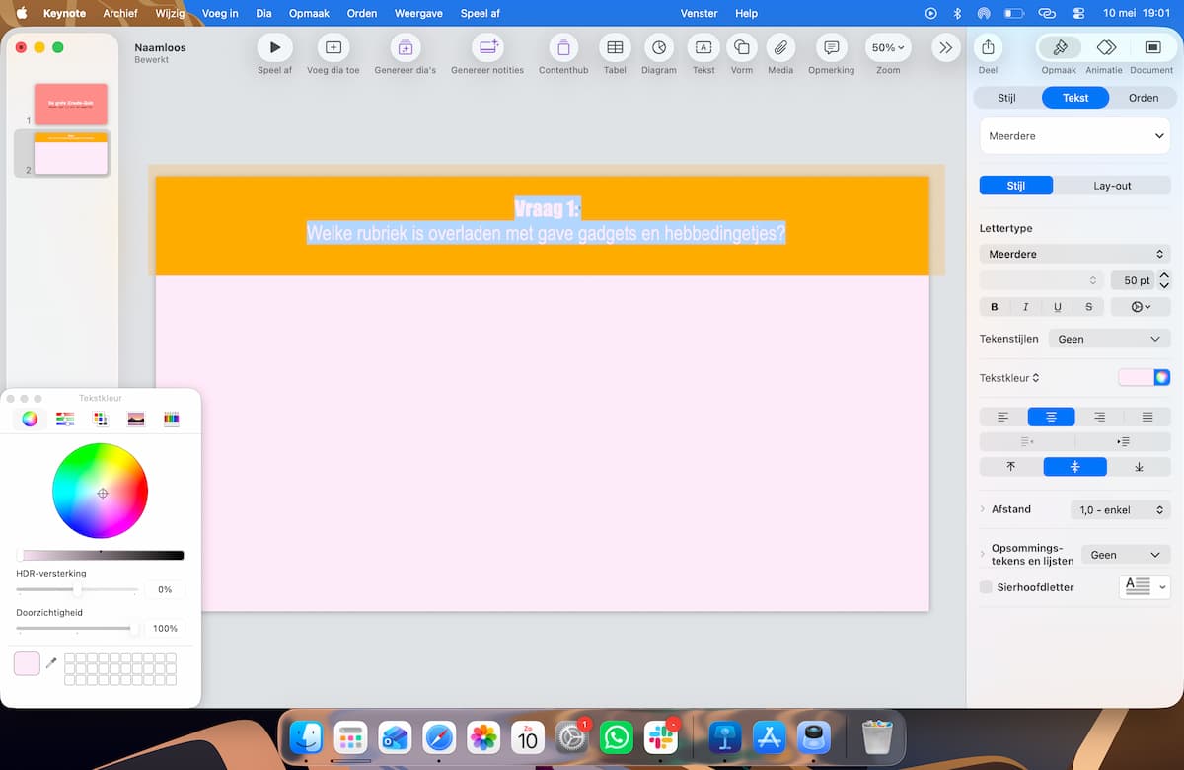Adjust the Doorzichtigheid slider
The width and height of the screenshot is (1184, 770).
pyautogui.click(x=77, y=628)
